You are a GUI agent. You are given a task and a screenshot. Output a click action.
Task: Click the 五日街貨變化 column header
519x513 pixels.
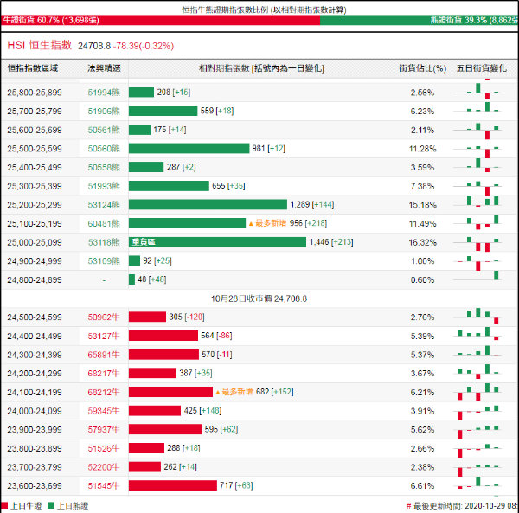point(482,68)
